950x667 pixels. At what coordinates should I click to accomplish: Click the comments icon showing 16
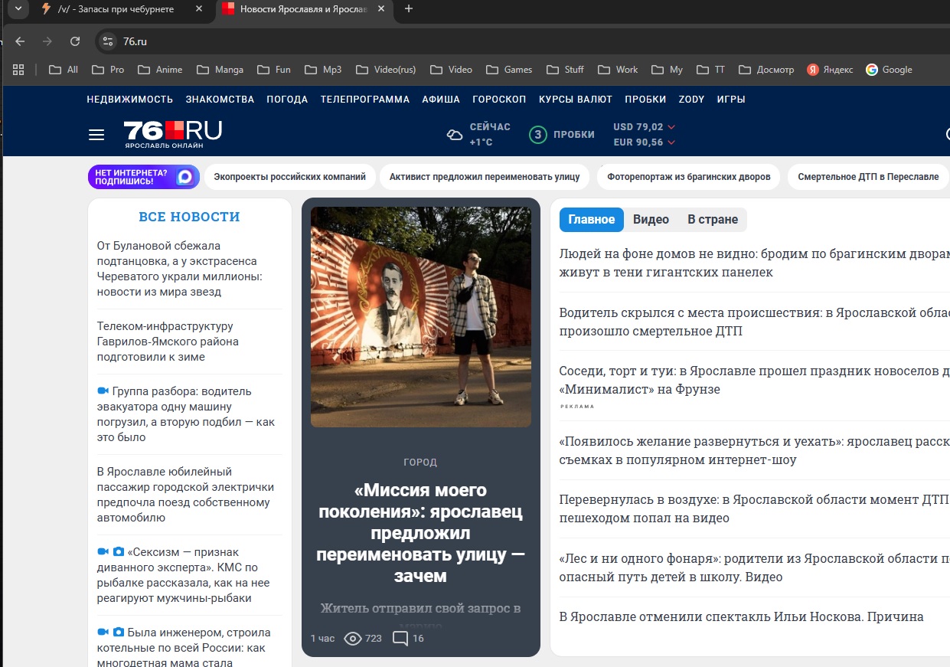click(400, 638)
